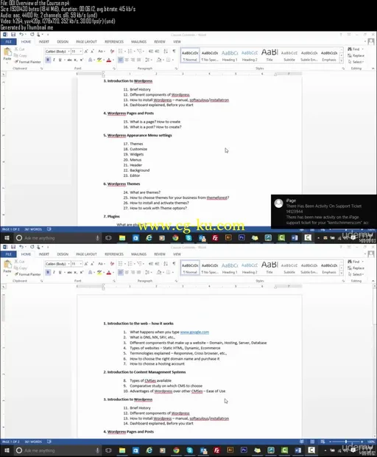Toggle Italic in the upper Word window
Viewport: 377px width, 457px height.
click(54, 60)
